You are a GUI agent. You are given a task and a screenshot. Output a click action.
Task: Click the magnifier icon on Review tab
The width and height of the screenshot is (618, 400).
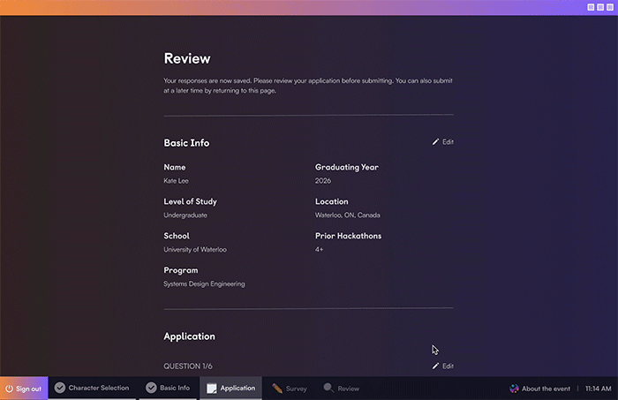(x=328, y=388)
